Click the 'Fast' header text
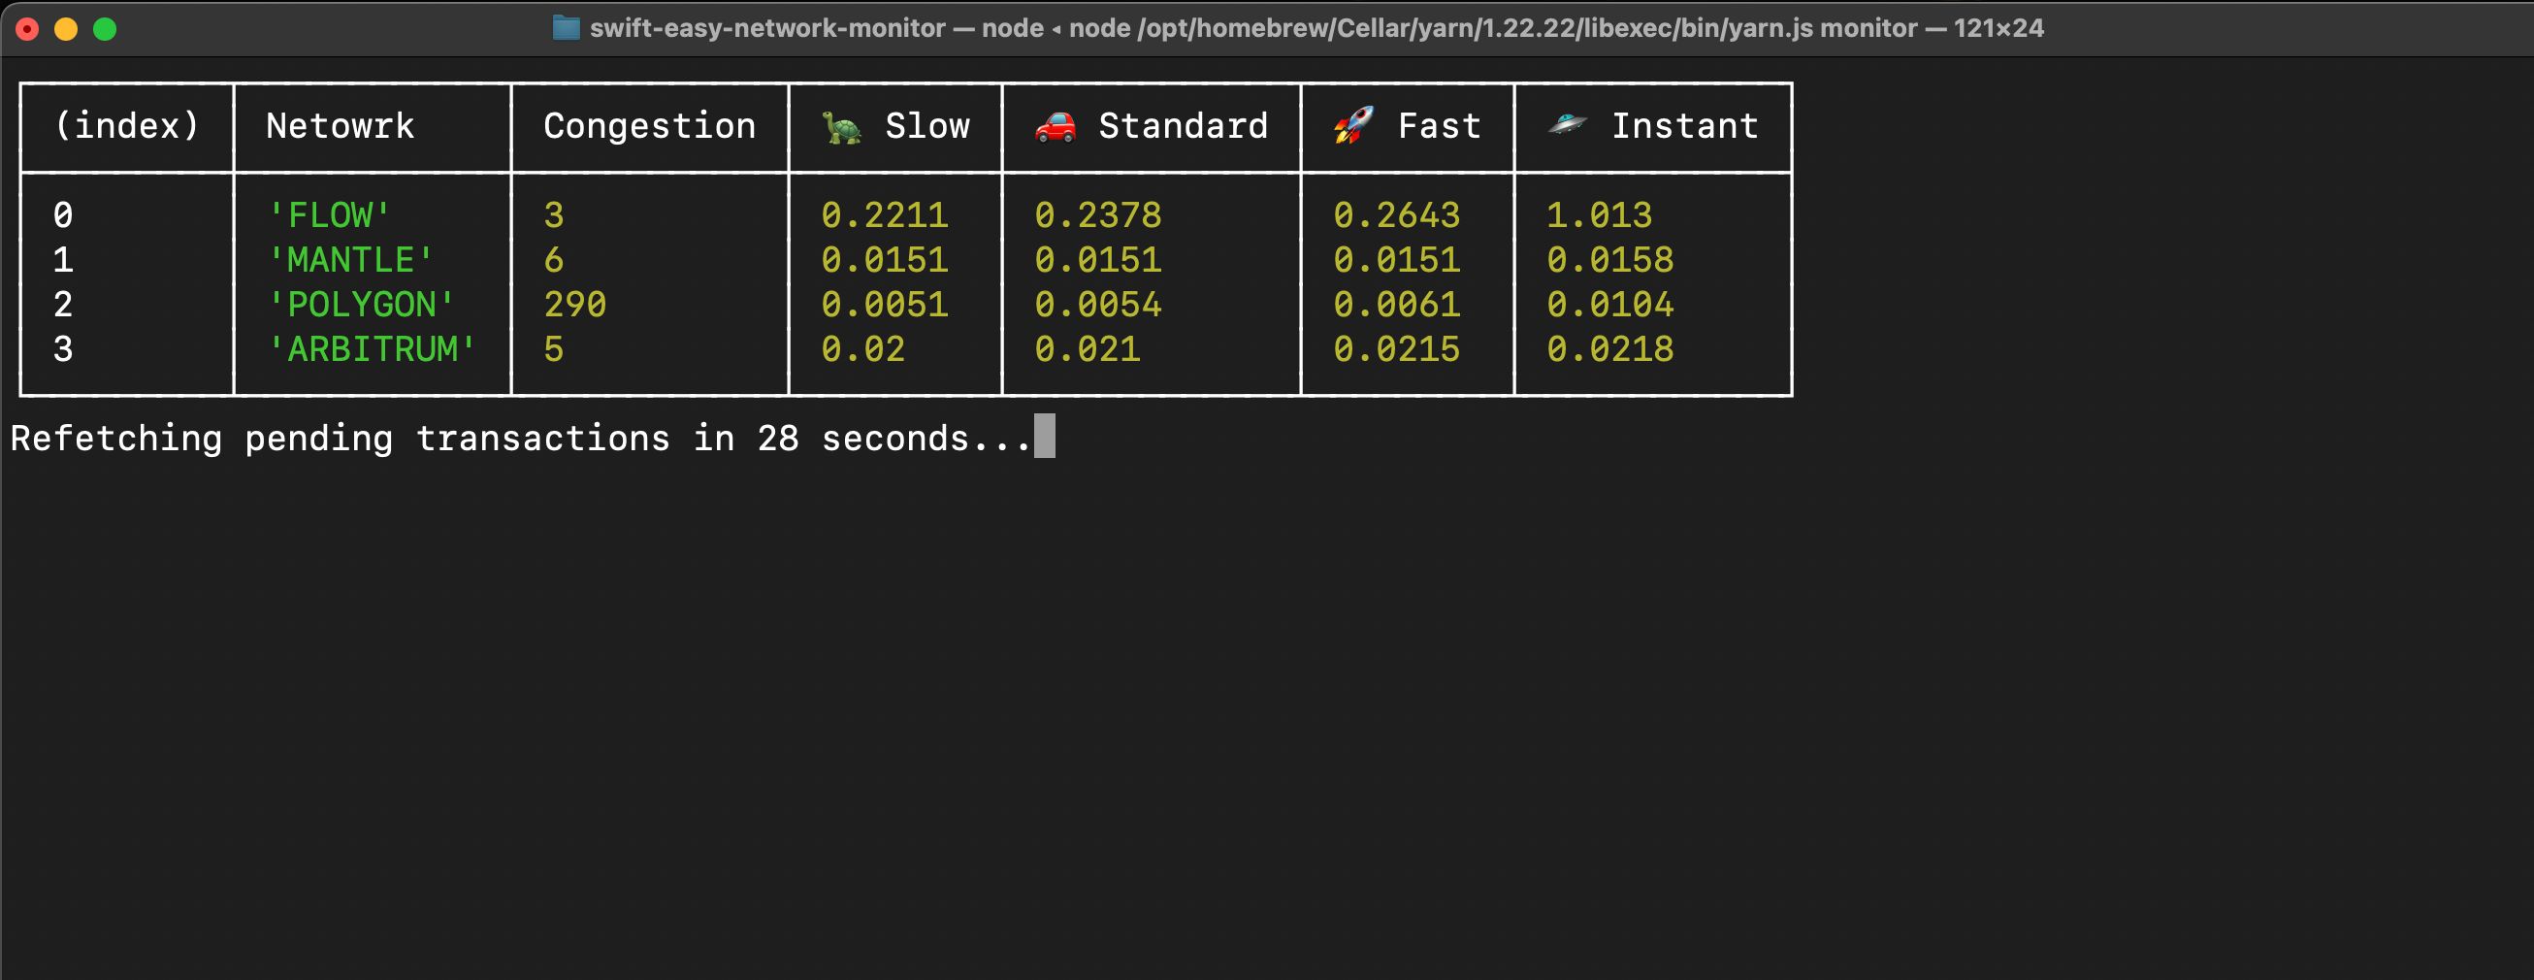The width and height of the screenshot is (2534, 980). (1439, 126)
